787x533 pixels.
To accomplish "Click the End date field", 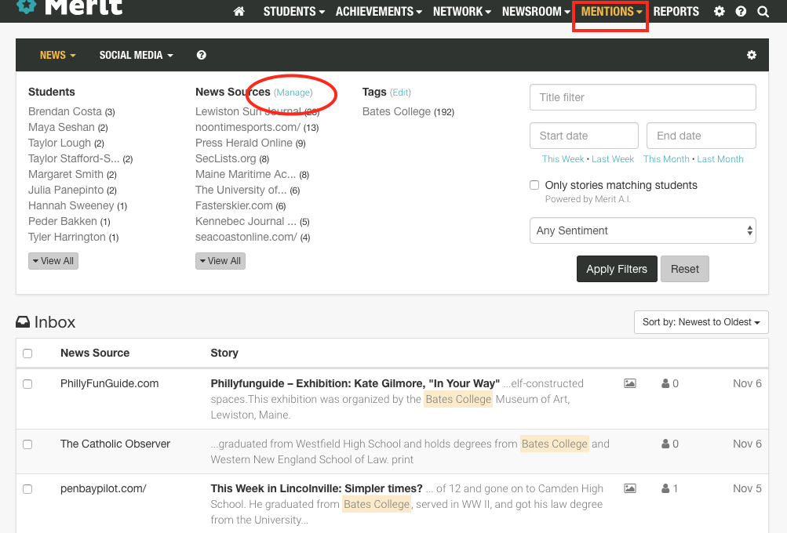I will tap(701, 136).
